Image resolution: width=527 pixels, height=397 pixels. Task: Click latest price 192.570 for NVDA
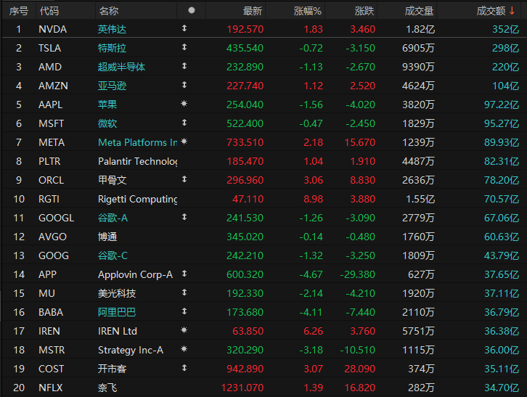pos(245,29)
